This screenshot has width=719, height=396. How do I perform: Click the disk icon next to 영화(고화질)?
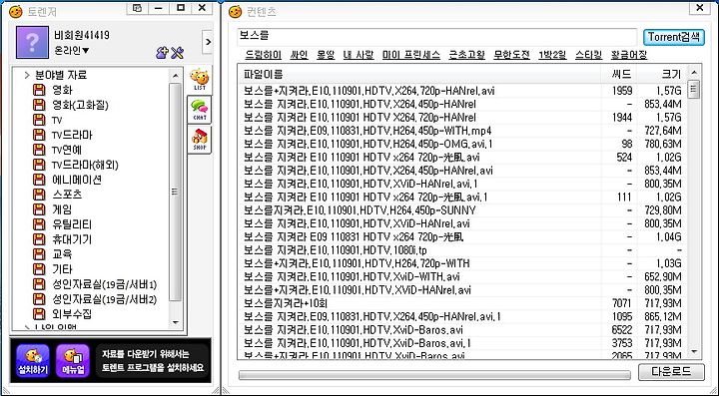tap(39, 105)
